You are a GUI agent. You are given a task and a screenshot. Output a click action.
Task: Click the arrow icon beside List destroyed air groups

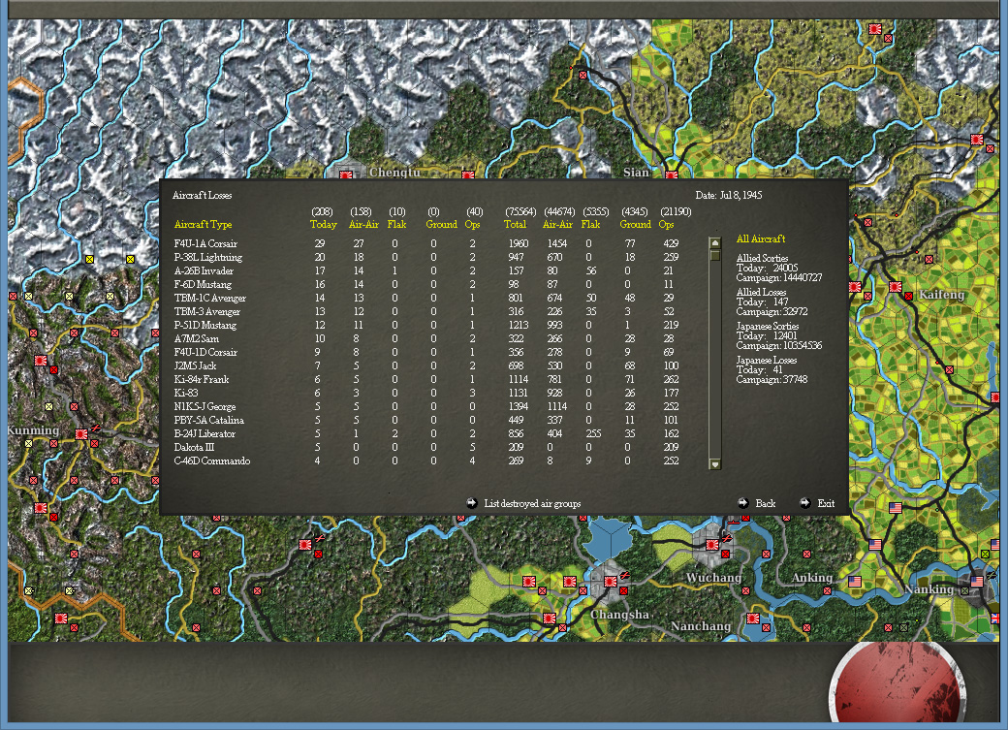(x=471, y=503)
